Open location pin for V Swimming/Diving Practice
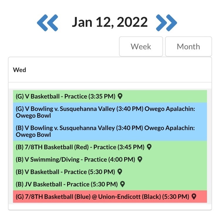Viewport: 220px width, 213px height. click(x=140, y=159)
